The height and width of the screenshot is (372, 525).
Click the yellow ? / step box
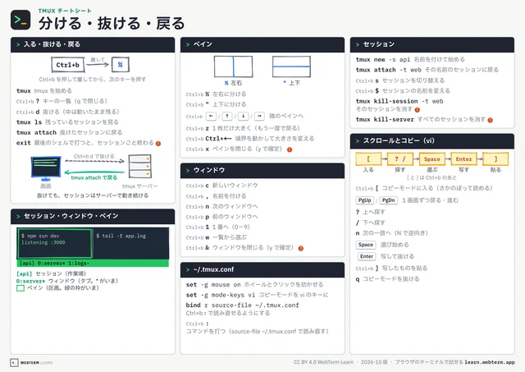point(399,158)
